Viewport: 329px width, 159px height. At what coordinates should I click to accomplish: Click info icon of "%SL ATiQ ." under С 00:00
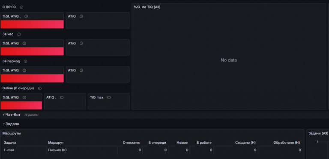tap(26, 17)
